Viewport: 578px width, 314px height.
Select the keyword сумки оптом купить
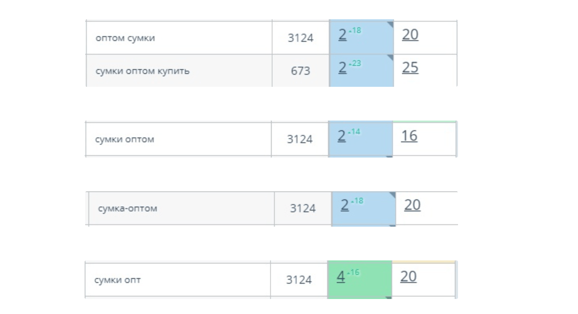tap(142, 71)
